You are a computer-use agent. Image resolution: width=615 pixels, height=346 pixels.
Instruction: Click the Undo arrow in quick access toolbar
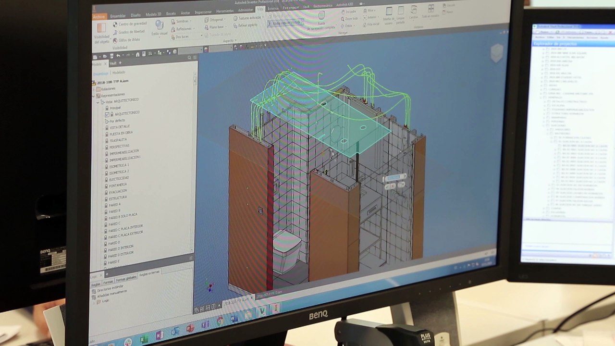tap(118, 56)
